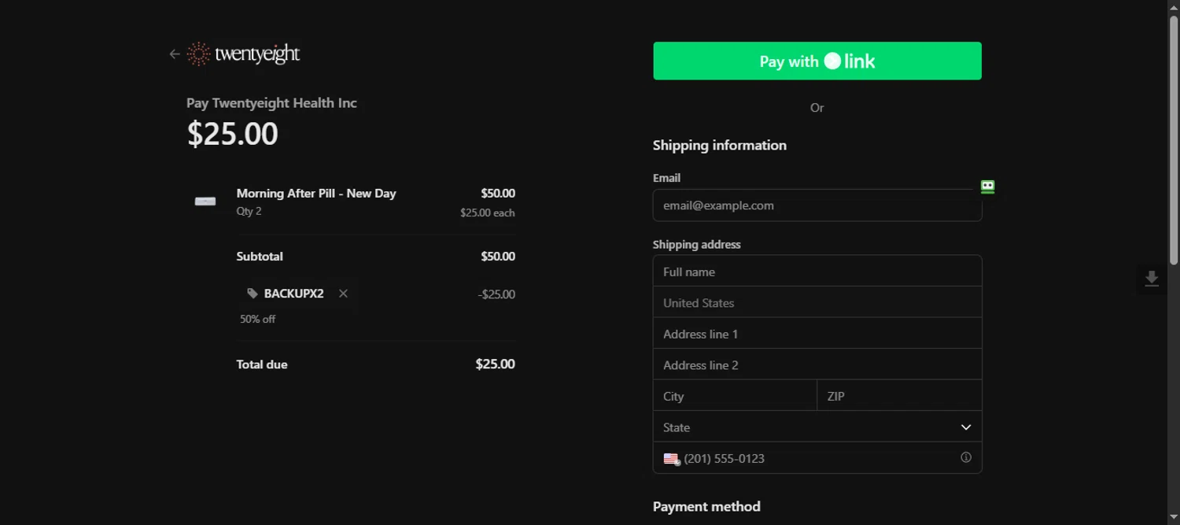Click the Morning After Pill - New Day title
Screen dimensions: 1180x525
point(316,194)
